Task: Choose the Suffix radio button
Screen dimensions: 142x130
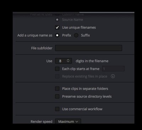Action: [76, 35]
